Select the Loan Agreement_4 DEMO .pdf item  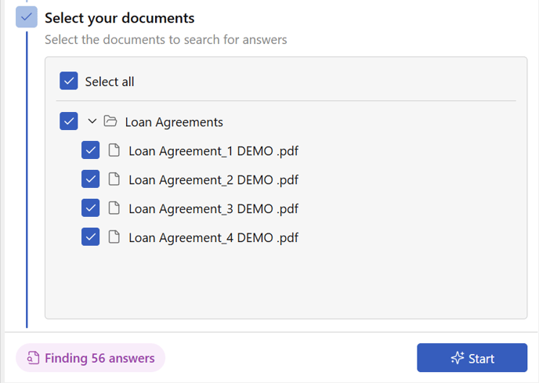[x=213, y=237]
